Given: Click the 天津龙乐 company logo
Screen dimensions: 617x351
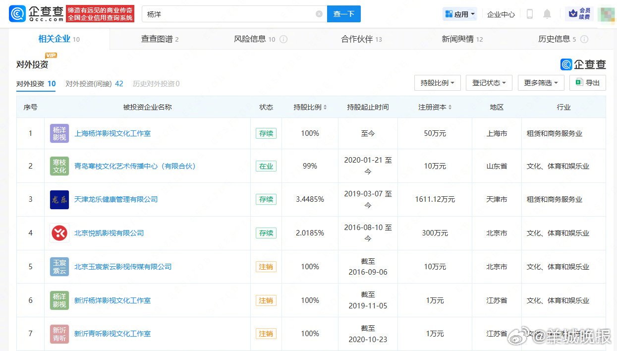Looking at the screenshot, I should click(59, 200).
